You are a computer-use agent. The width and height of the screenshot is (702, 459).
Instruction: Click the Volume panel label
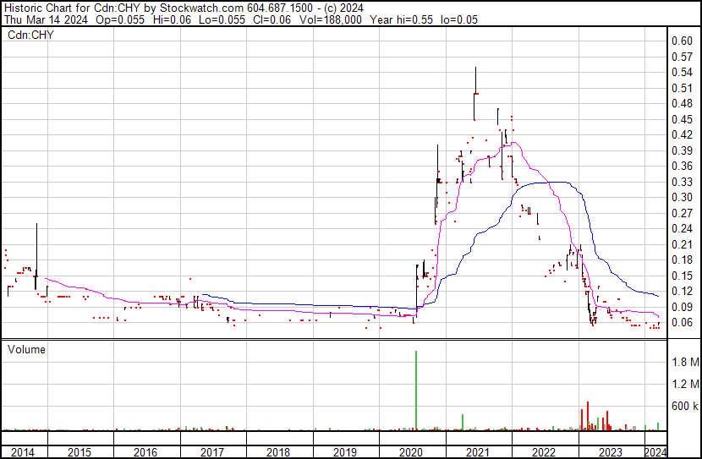pyautogui.click(x=26, y=349)
